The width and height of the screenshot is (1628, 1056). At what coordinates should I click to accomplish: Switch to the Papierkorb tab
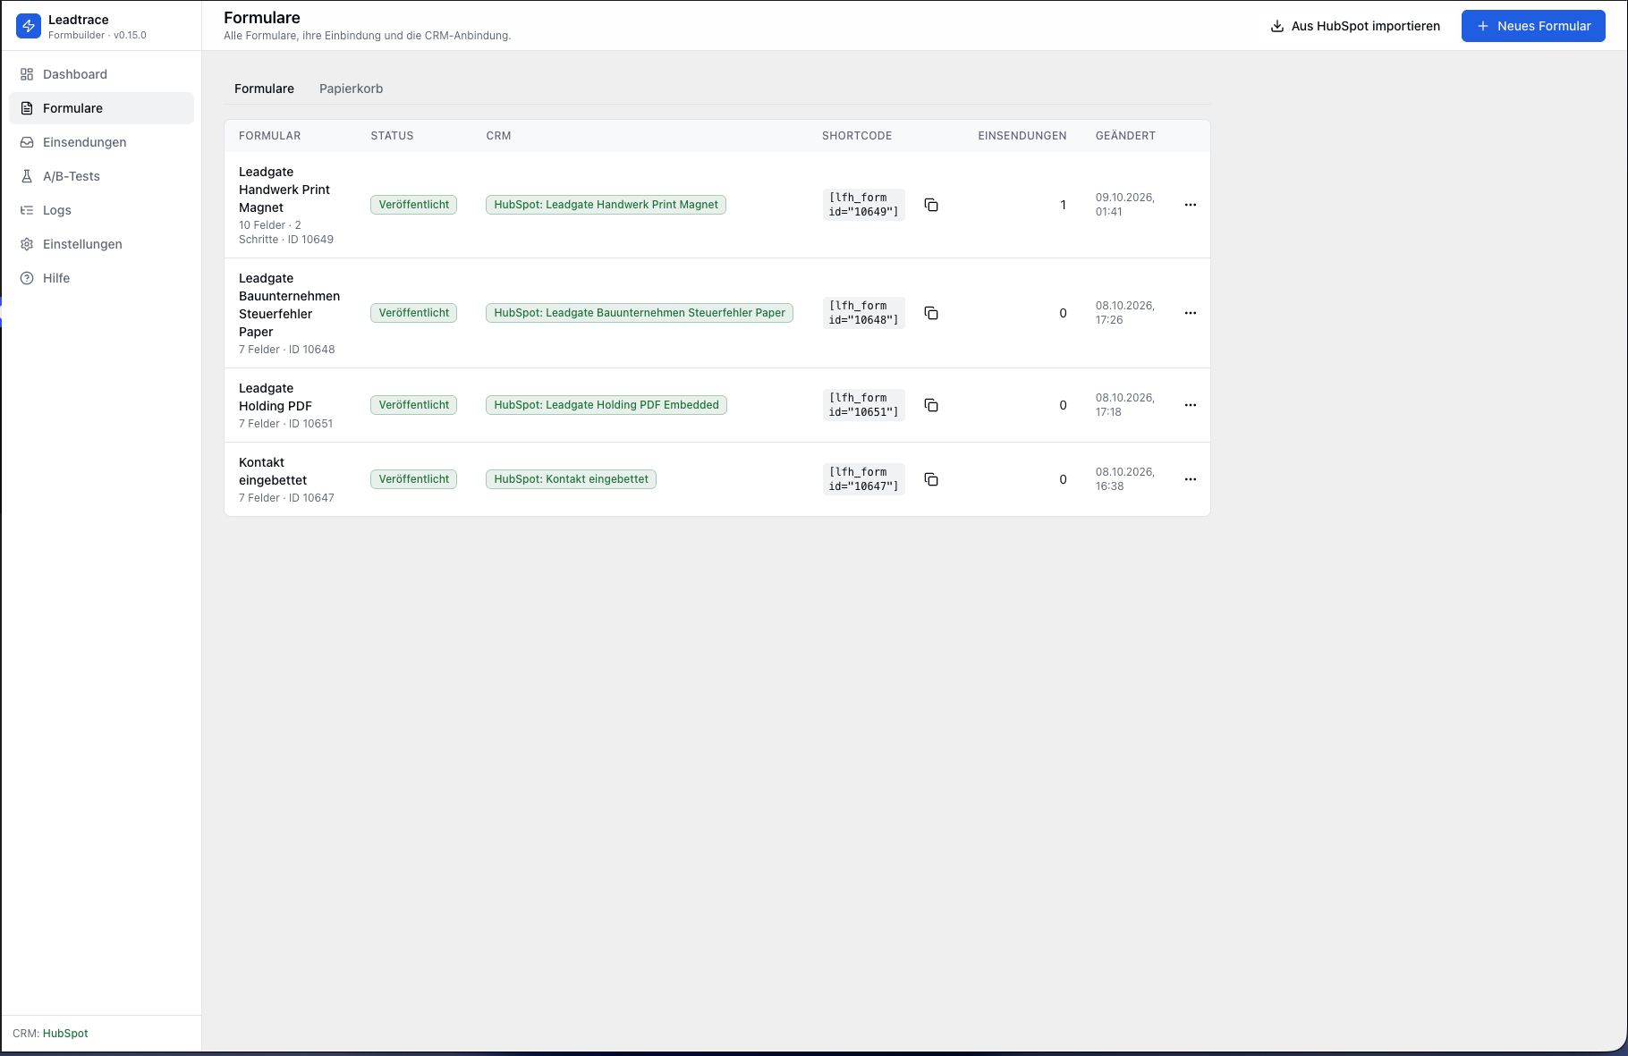[x=351, y=89]
